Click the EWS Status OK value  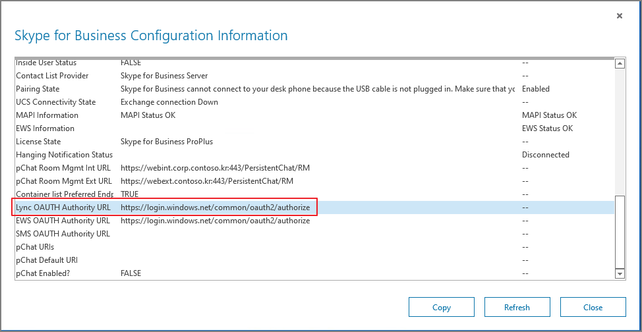coord(548,128)
